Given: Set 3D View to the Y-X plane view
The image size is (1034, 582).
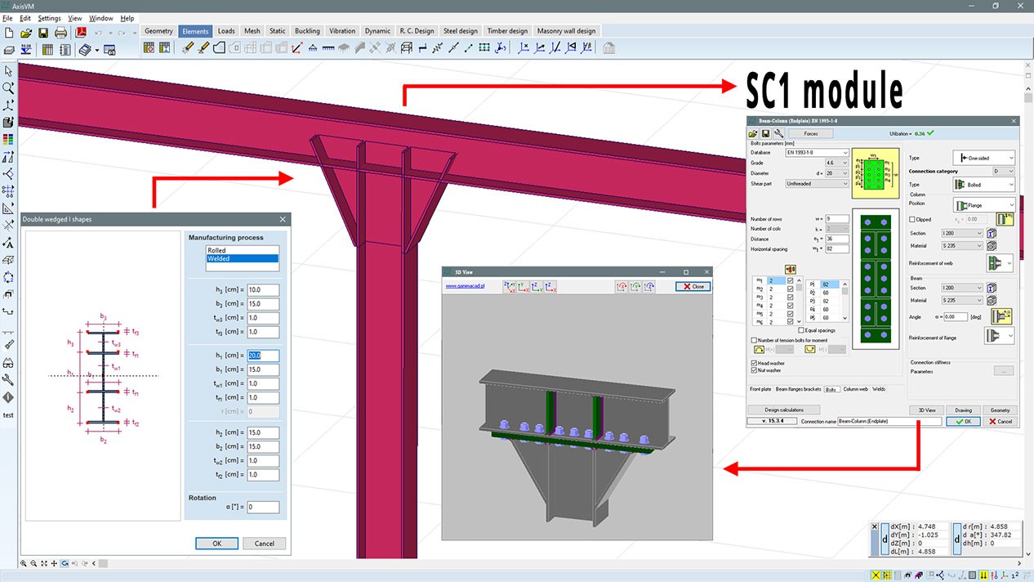Looking at the screenshot, I should click(523, 287).
